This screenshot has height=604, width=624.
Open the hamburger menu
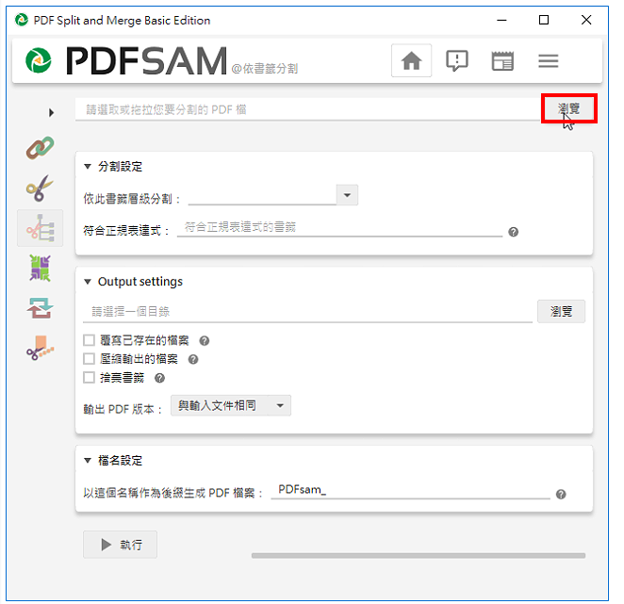pyautogui.click(x=548, y=61)
